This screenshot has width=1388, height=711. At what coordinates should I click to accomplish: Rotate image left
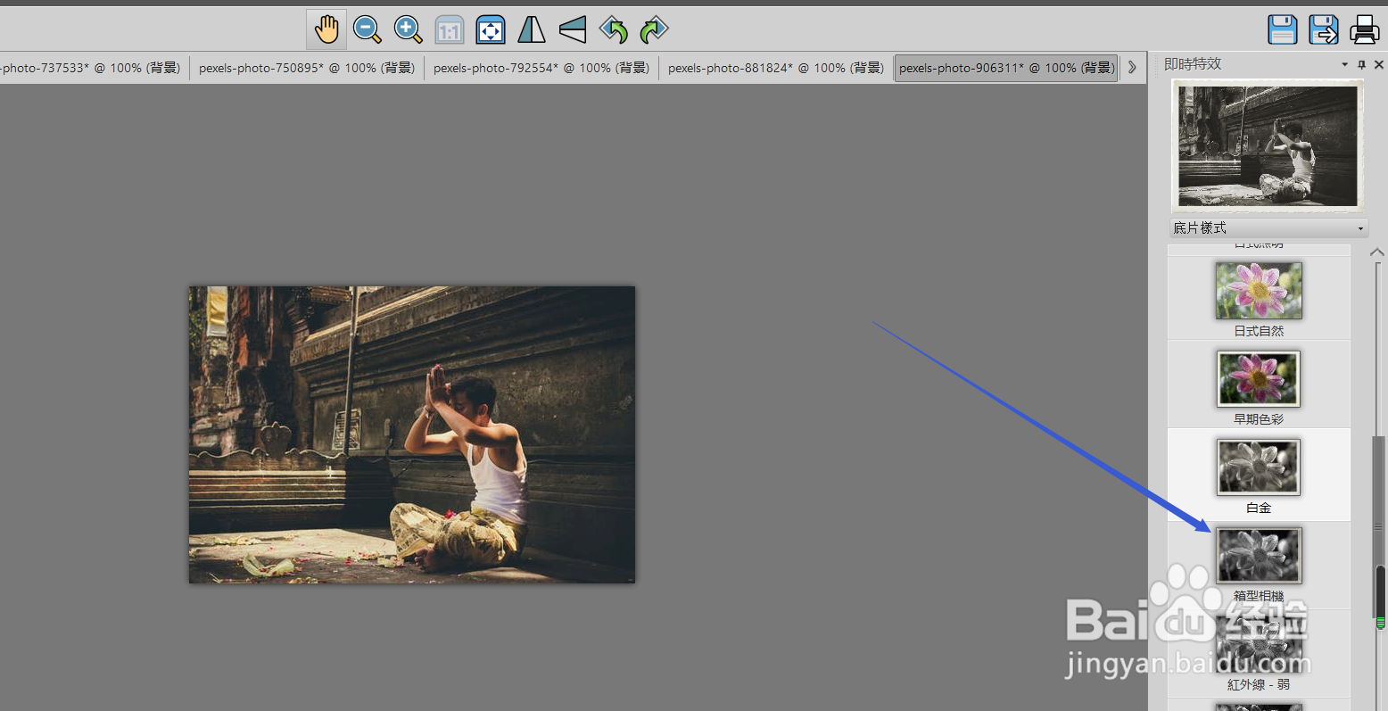[614, 29]
